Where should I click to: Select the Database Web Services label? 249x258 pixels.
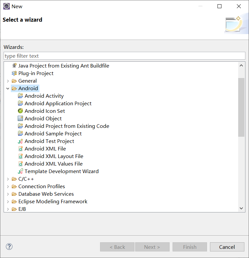pyautogui.click(x=46, y=194)
